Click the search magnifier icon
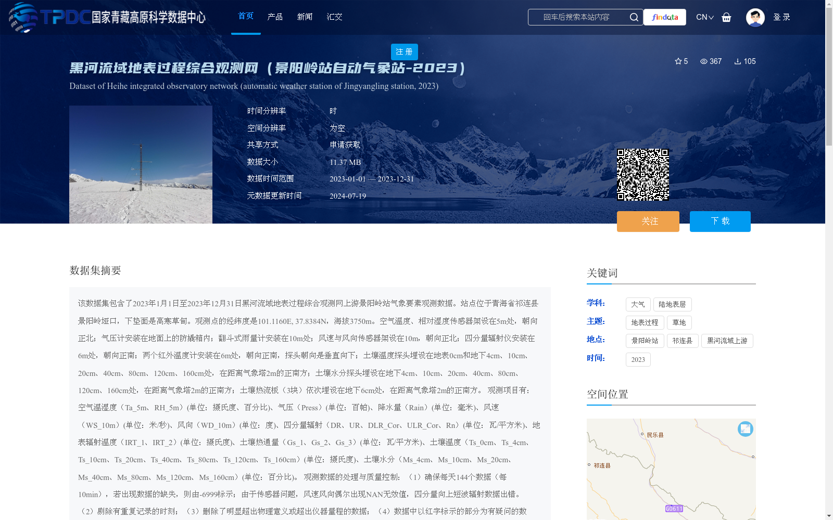The image size is (833, 520). [634, 17]
